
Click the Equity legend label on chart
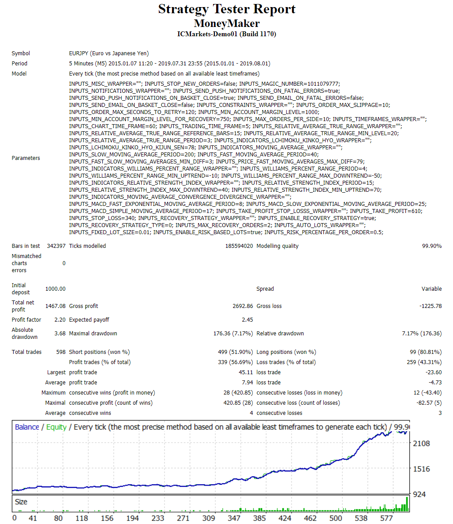pyautogui.click(x=56, y=427)
